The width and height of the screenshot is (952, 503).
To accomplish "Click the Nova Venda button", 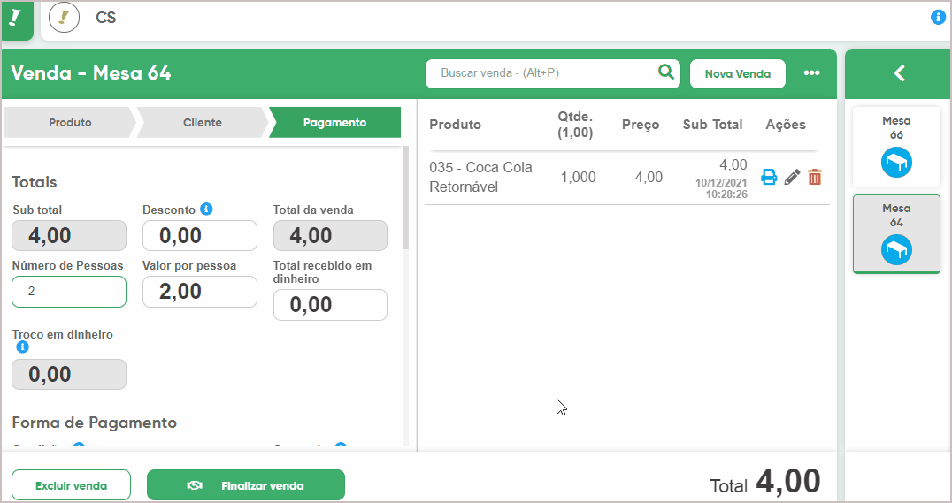I will [x=738, y=74].
